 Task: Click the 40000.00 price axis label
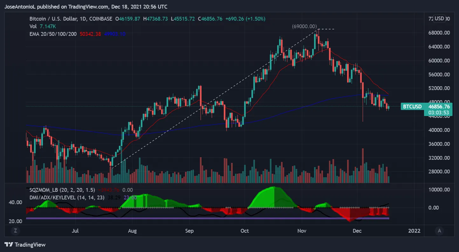pos(439,130)
